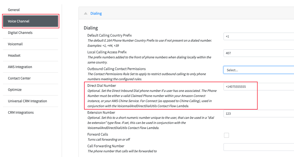
Task: Select the Optimize tab
Action: point(31,90)
